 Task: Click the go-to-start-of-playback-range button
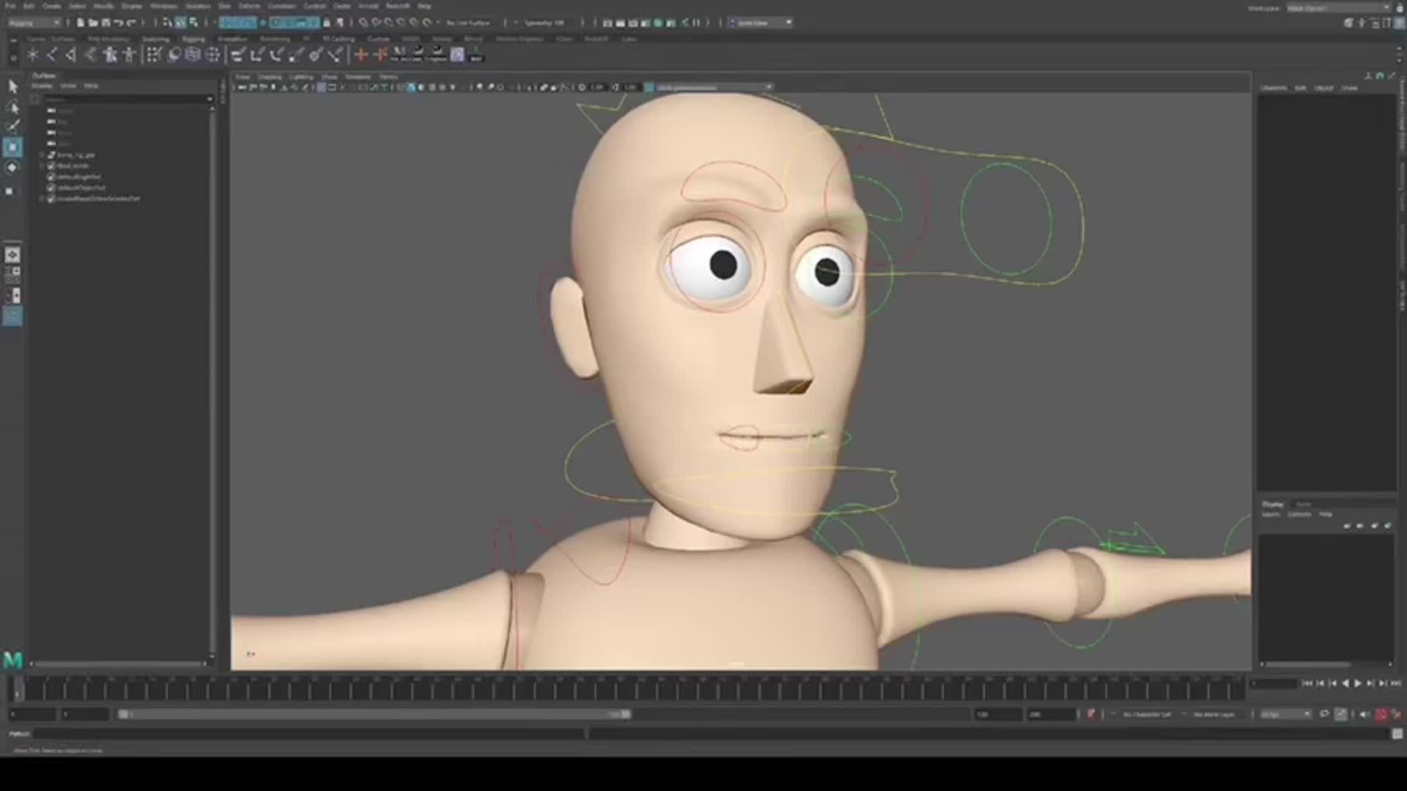[1307, 683]
